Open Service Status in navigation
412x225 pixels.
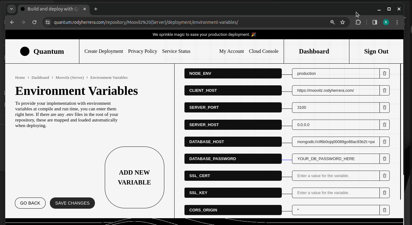[176, 51]
